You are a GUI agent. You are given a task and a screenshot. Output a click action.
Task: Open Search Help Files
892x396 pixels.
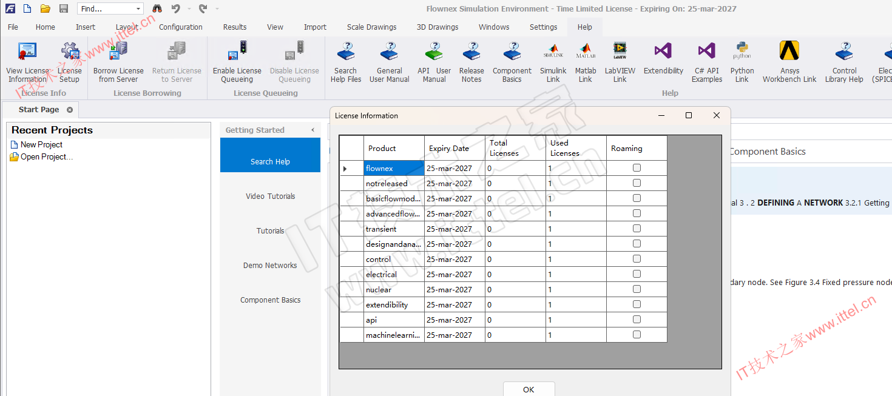(346, 62)
